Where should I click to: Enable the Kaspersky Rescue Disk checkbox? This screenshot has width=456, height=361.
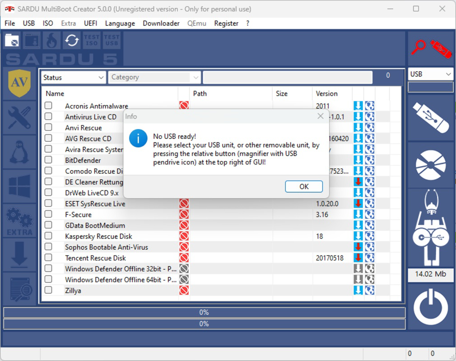click(48, 236)
